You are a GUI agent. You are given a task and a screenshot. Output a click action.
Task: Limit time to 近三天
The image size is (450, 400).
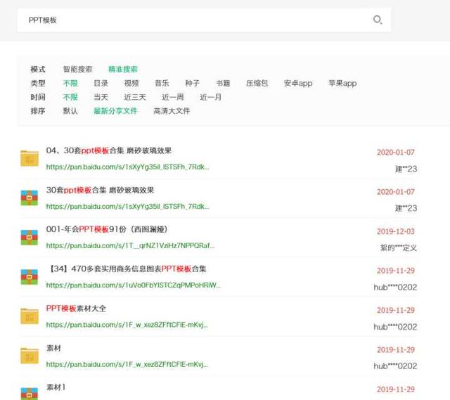[135, 97]
